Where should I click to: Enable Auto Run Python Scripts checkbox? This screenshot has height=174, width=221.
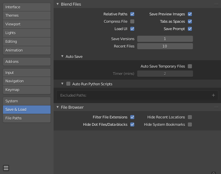pyautogui.click(x=68, y=84)
